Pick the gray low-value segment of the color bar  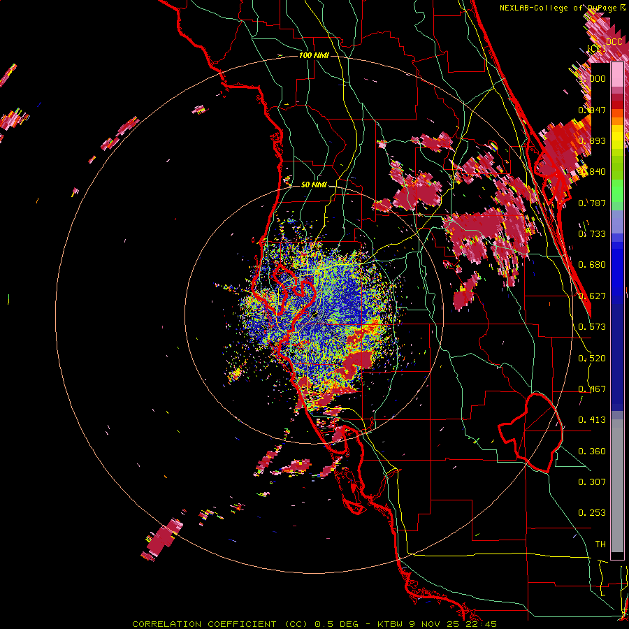coord(617,486)
